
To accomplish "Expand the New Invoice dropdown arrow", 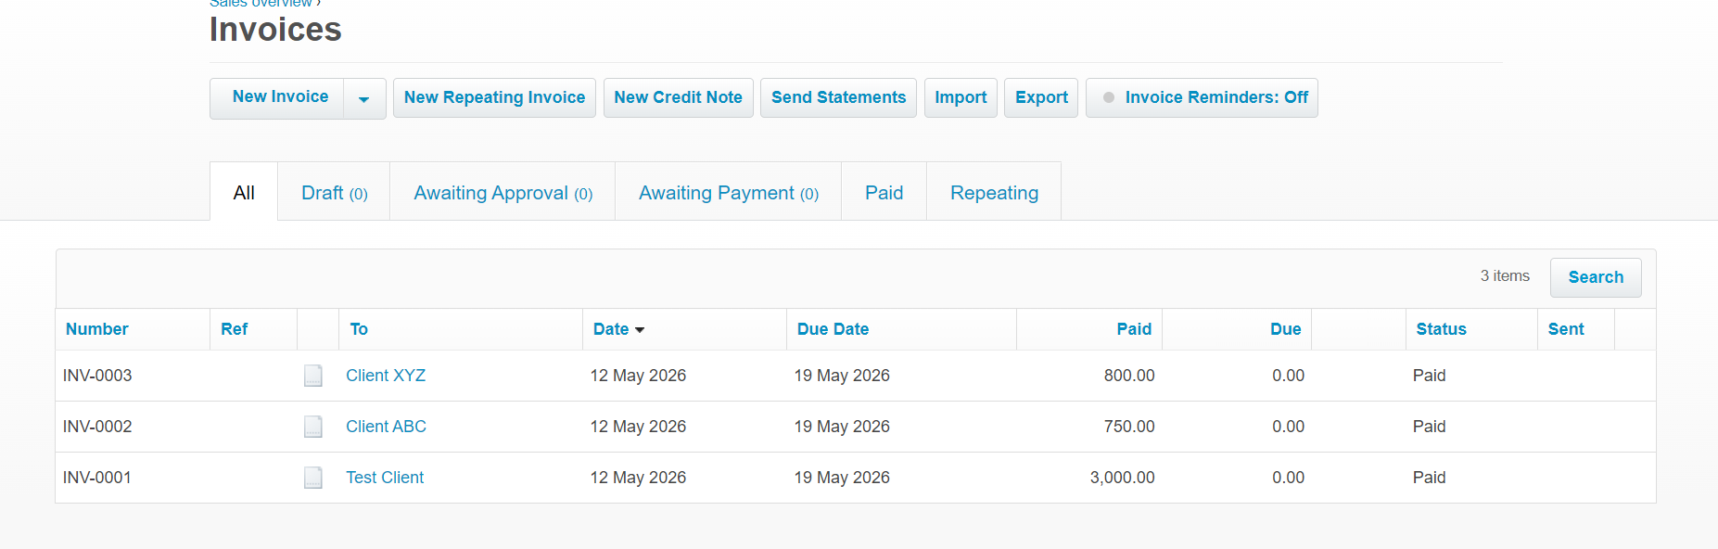I will (364, 98).
